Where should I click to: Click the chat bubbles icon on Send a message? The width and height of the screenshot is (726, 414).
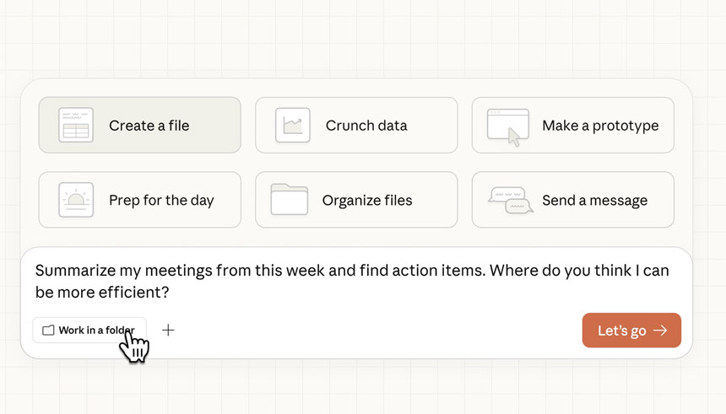pyautogui.click(x=510, y=201)
